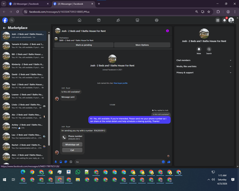Open Bill conversation in list
The image size is (239, 191).
point(24,56)
